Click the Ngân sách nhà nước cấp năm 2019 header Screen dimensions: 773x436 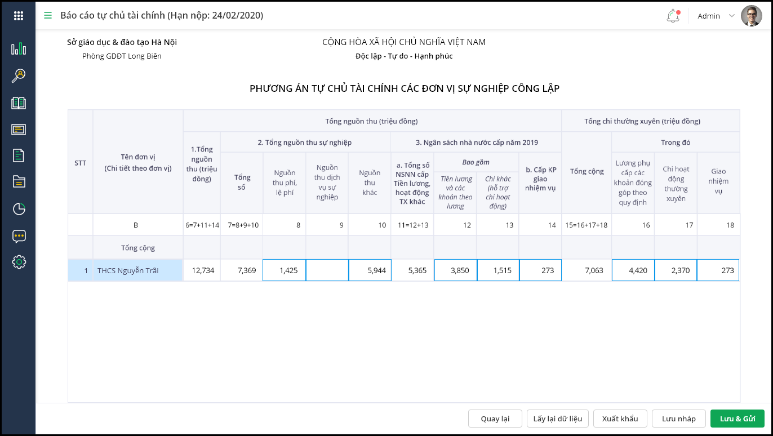coord(477,143)
